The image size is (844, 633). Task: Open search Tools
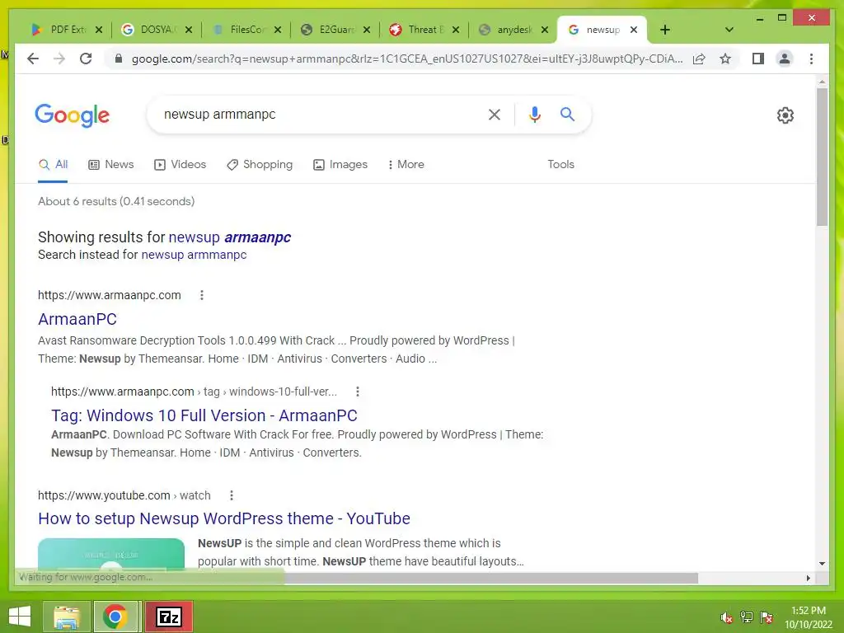pos(560,165)
